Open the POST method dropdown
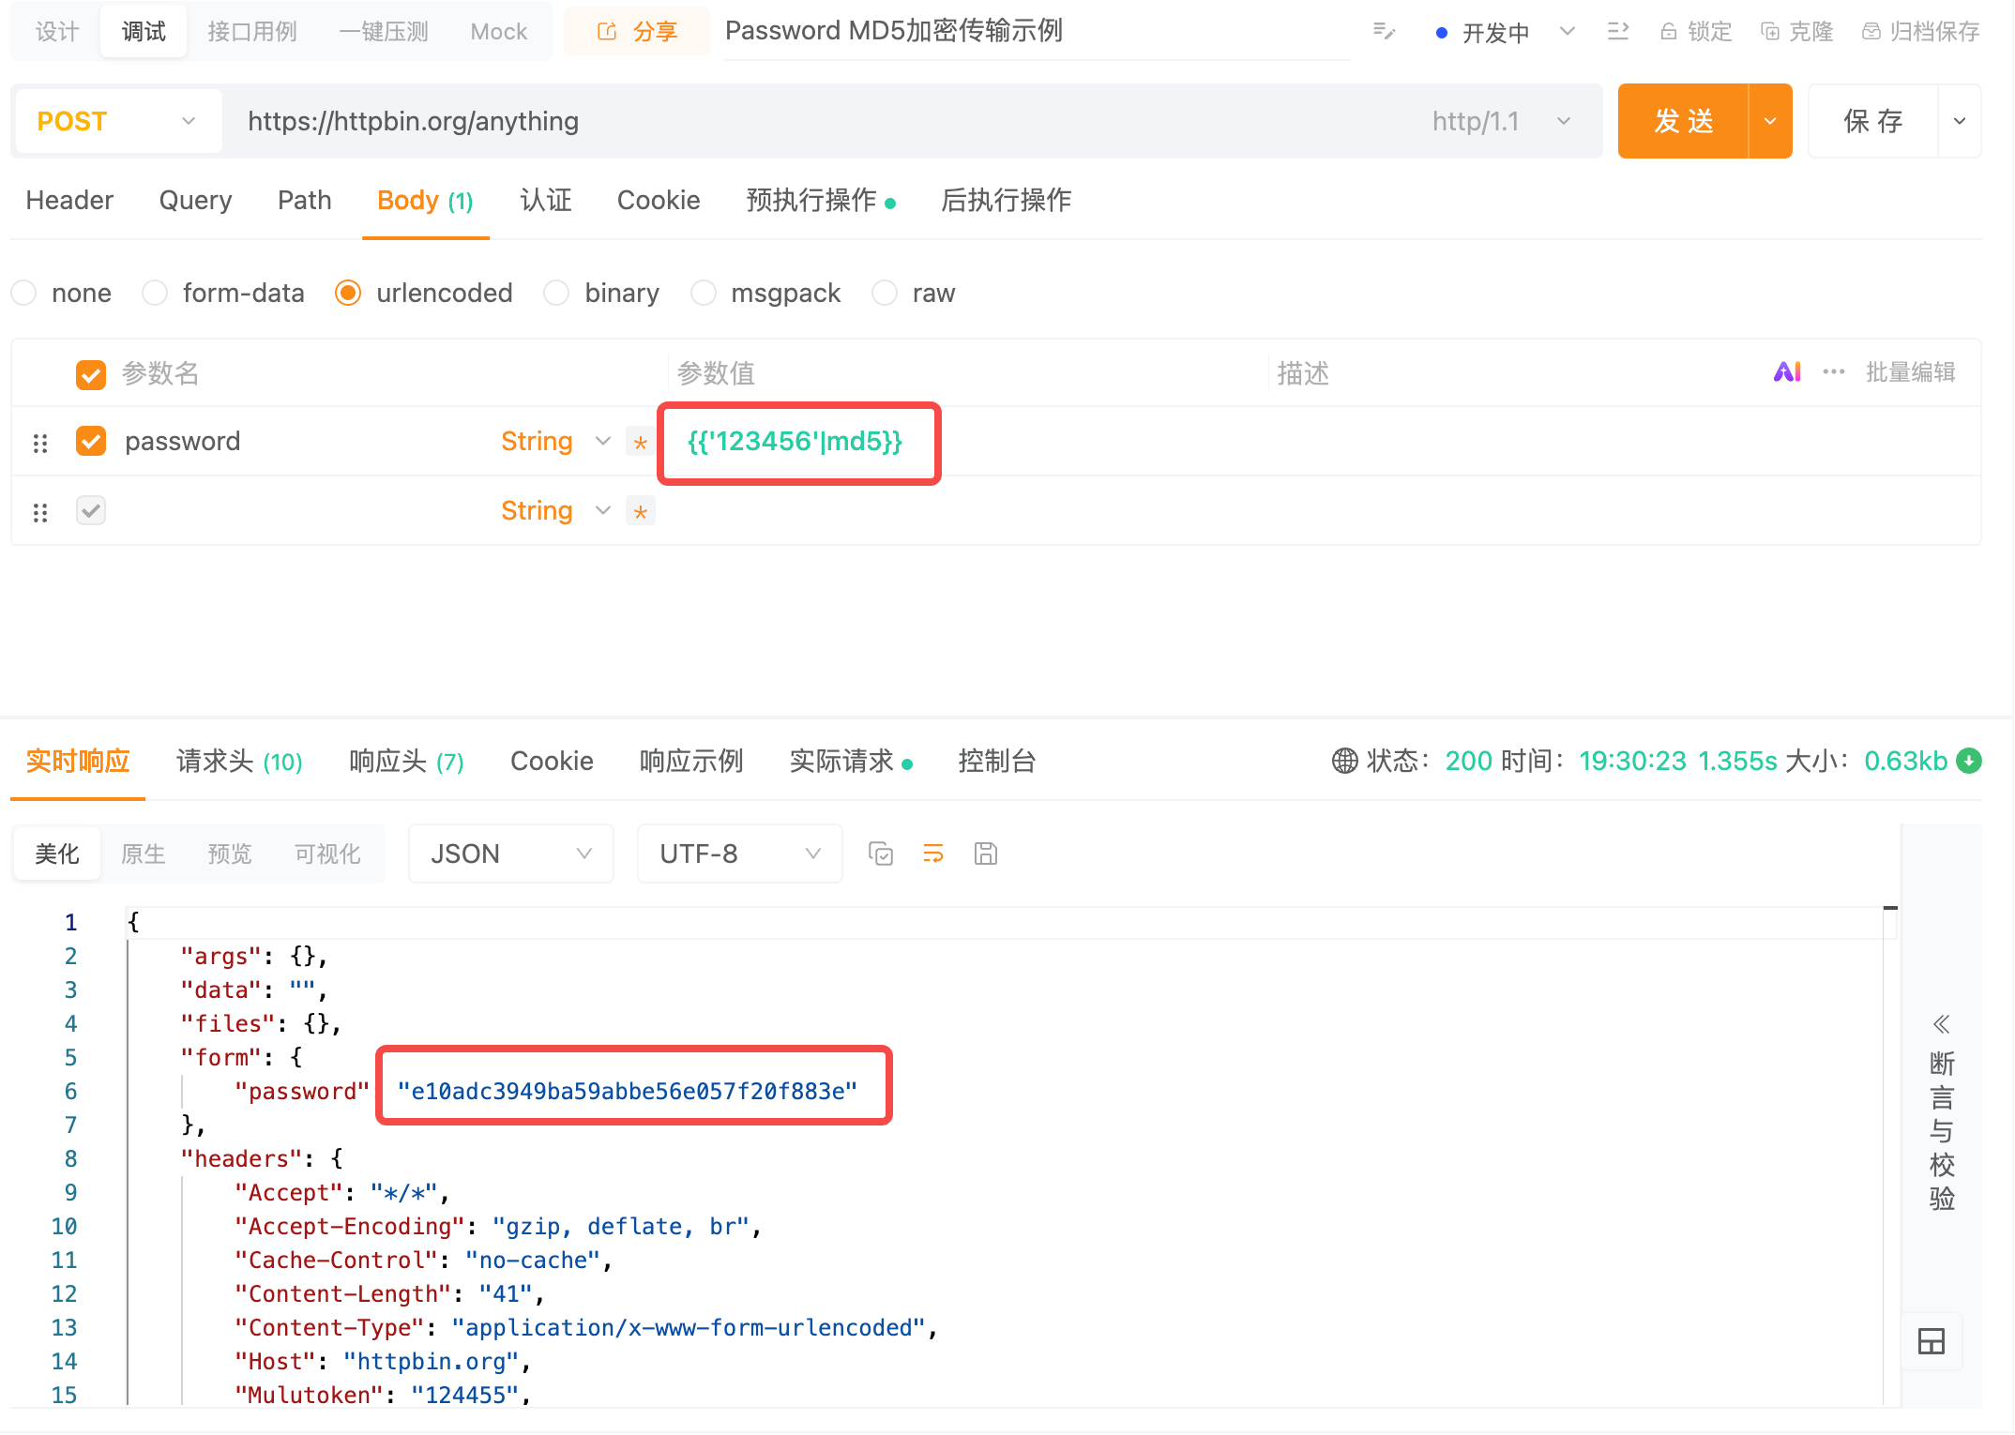Viewport: 2015px width, 1435px height. [x=116, y=121]
